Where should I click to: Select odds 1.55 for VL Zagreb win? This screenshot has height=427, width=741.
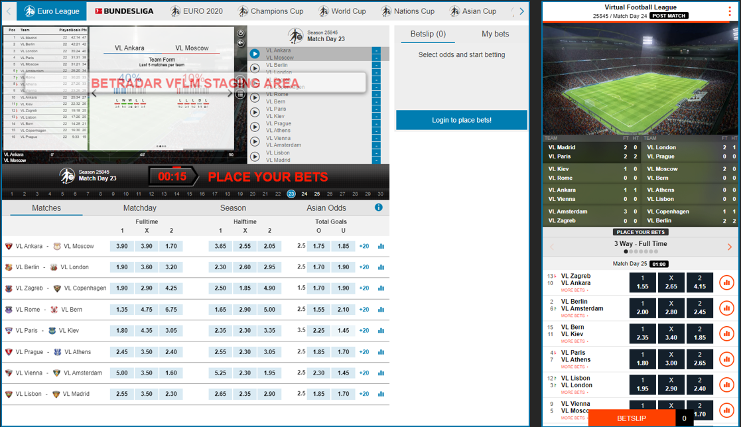pyautogui.click(x=642, y=283)
